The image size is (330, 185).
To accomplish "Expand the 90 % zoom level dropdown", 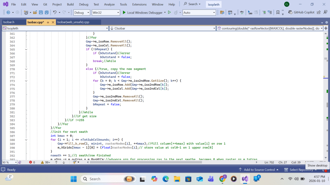I will [x=15, y=162].
